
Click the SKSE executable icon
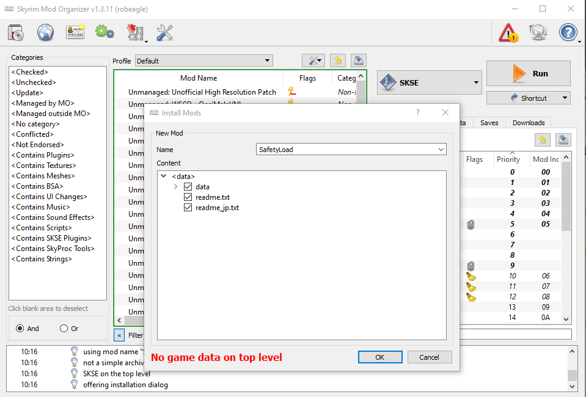click(x=388, y=82)
